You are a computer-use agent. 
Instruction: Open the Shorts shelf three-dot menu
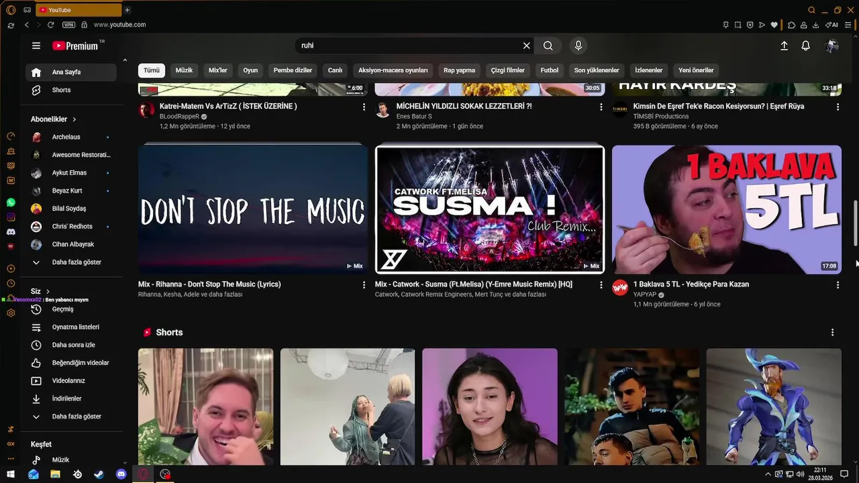(832, 333)
